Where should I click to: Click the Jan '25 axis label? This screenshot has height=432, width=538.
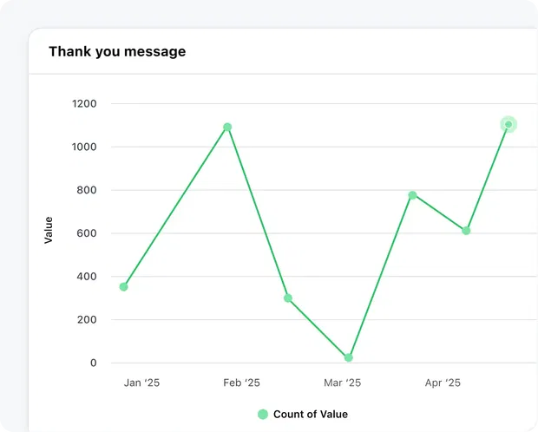point(141,383)
